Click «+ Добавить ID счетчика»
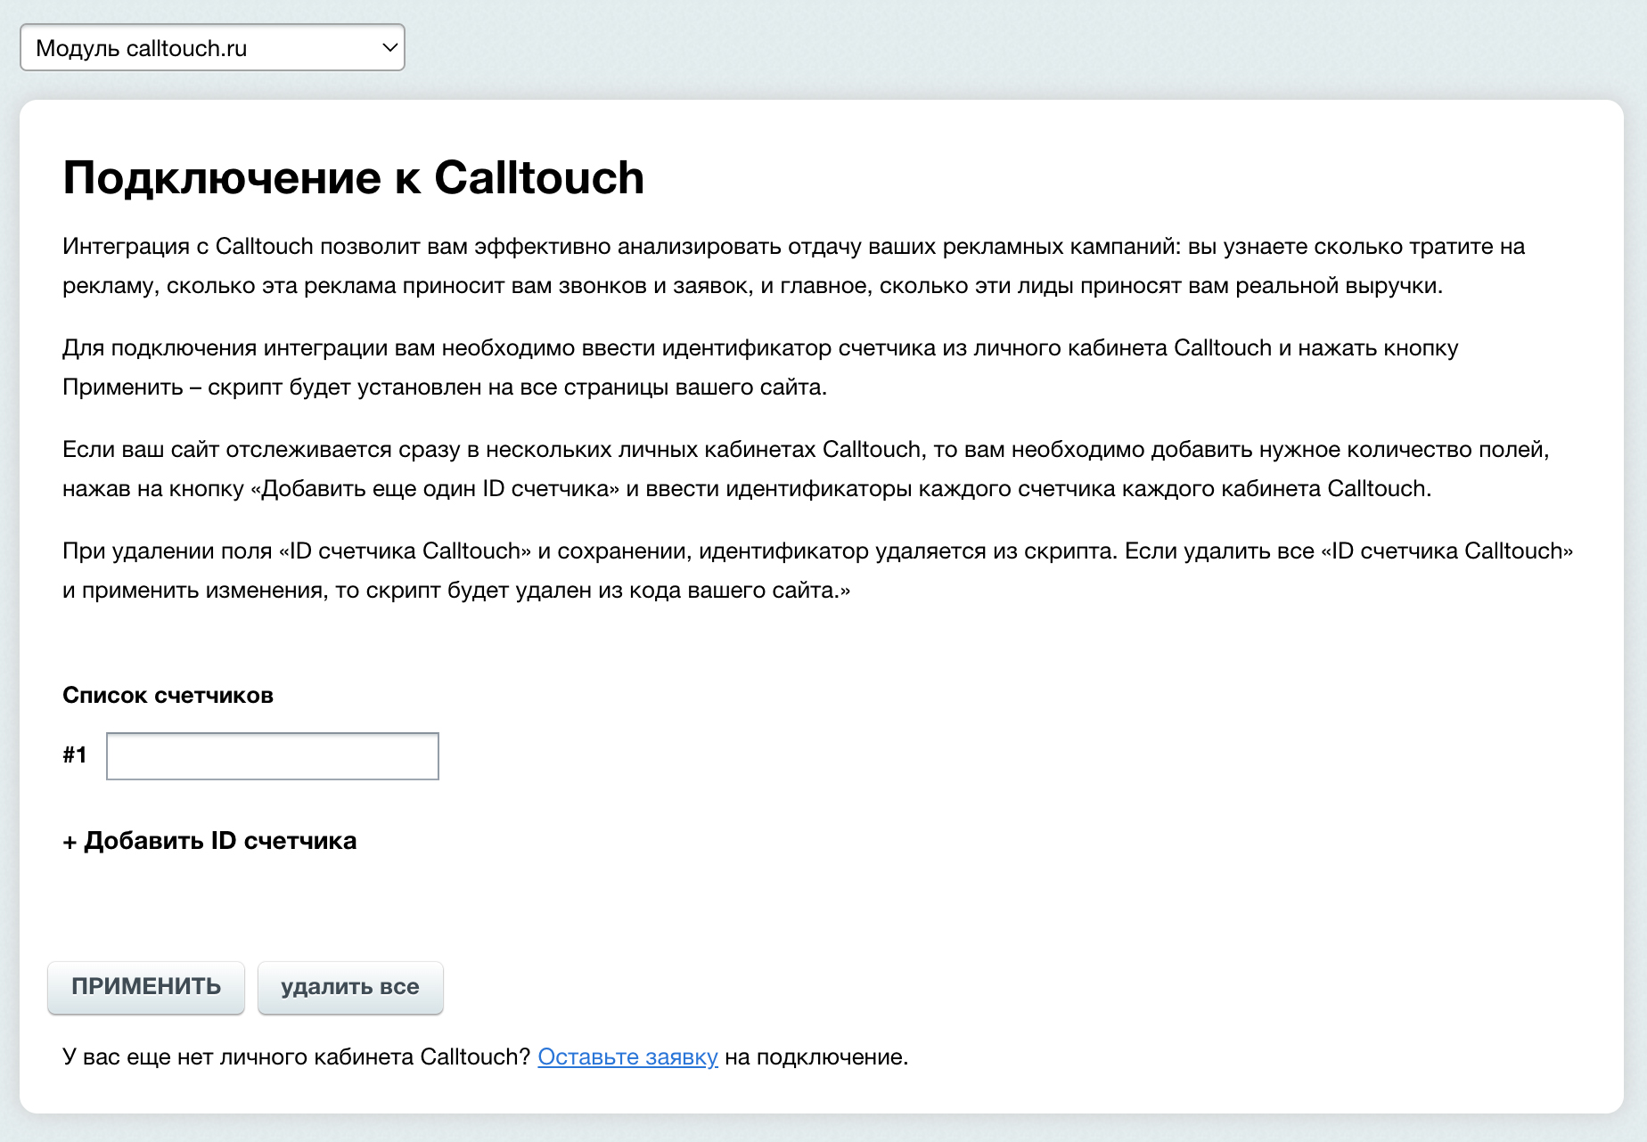Image resolution: width=1647 pixels, height=1142 pixels. point(209,841)
